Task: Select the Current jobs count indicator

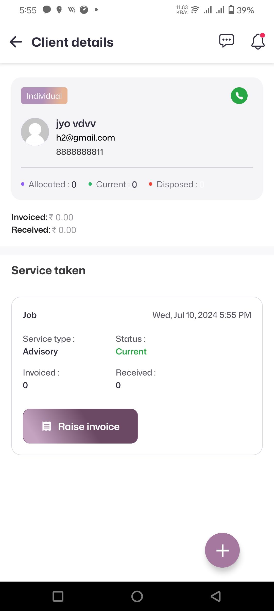Action: 113,184
